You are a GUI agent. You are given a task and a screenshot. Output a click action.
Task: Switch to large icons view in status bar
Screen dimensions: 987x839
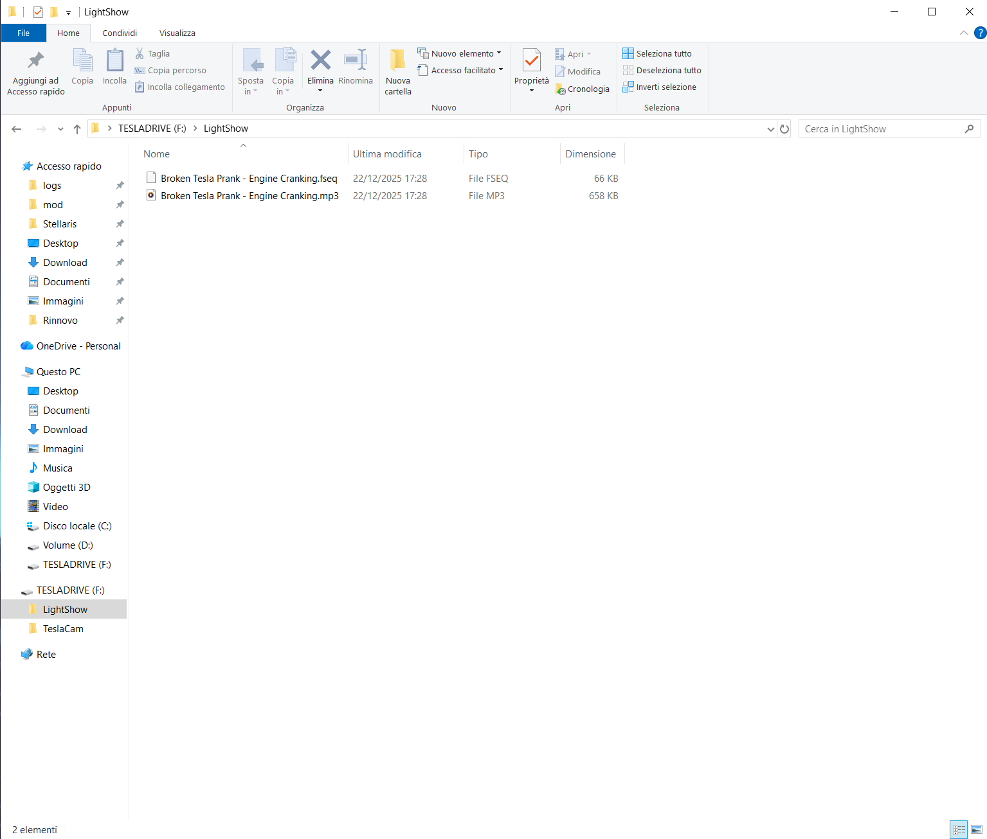[977, 829]
